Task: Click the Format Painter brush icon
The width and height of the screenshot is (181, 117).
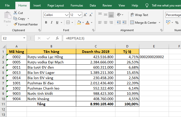Action: point(15,24)
